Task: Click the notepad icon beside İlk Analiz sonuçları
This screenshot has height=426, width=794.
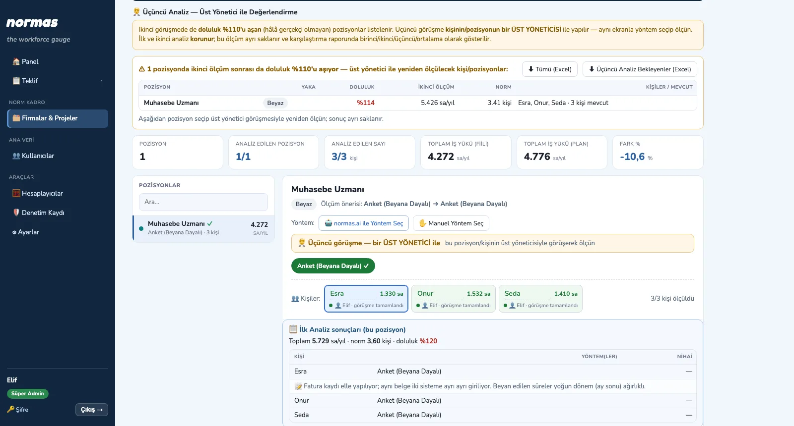Action: click(293, 329)
